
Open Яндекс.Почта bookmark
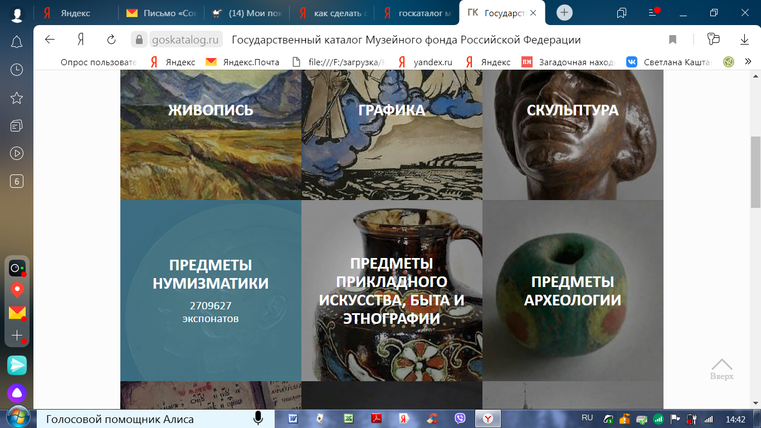[x=242, y=62]
